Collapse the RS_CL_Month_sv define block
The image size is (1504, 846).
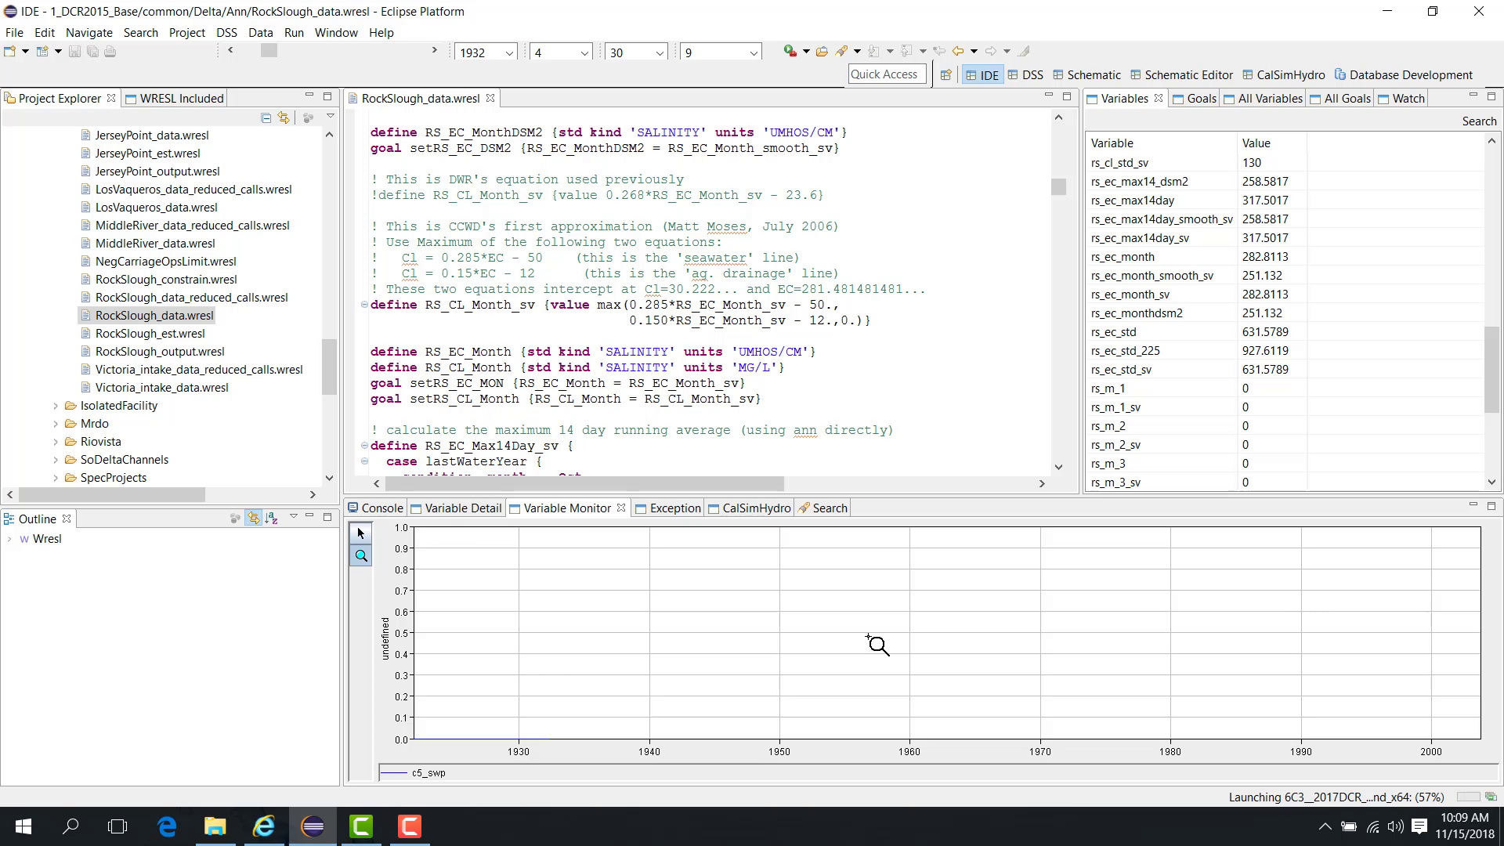[x=364, y=305]
